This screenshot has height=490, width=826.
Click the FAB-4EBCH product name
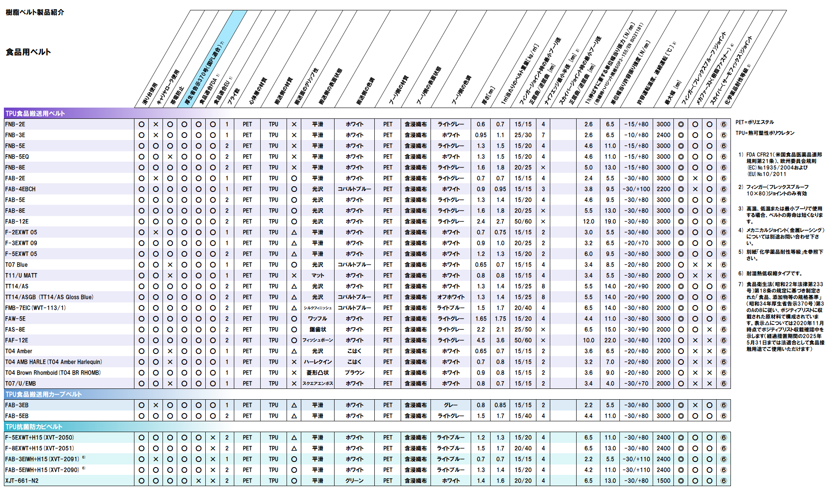coord(20,189)
